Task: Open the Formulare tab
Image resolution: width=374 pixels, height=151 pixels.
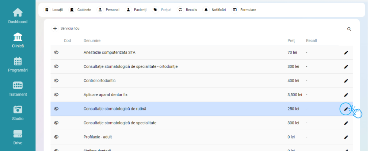Action: coord(244,10)
